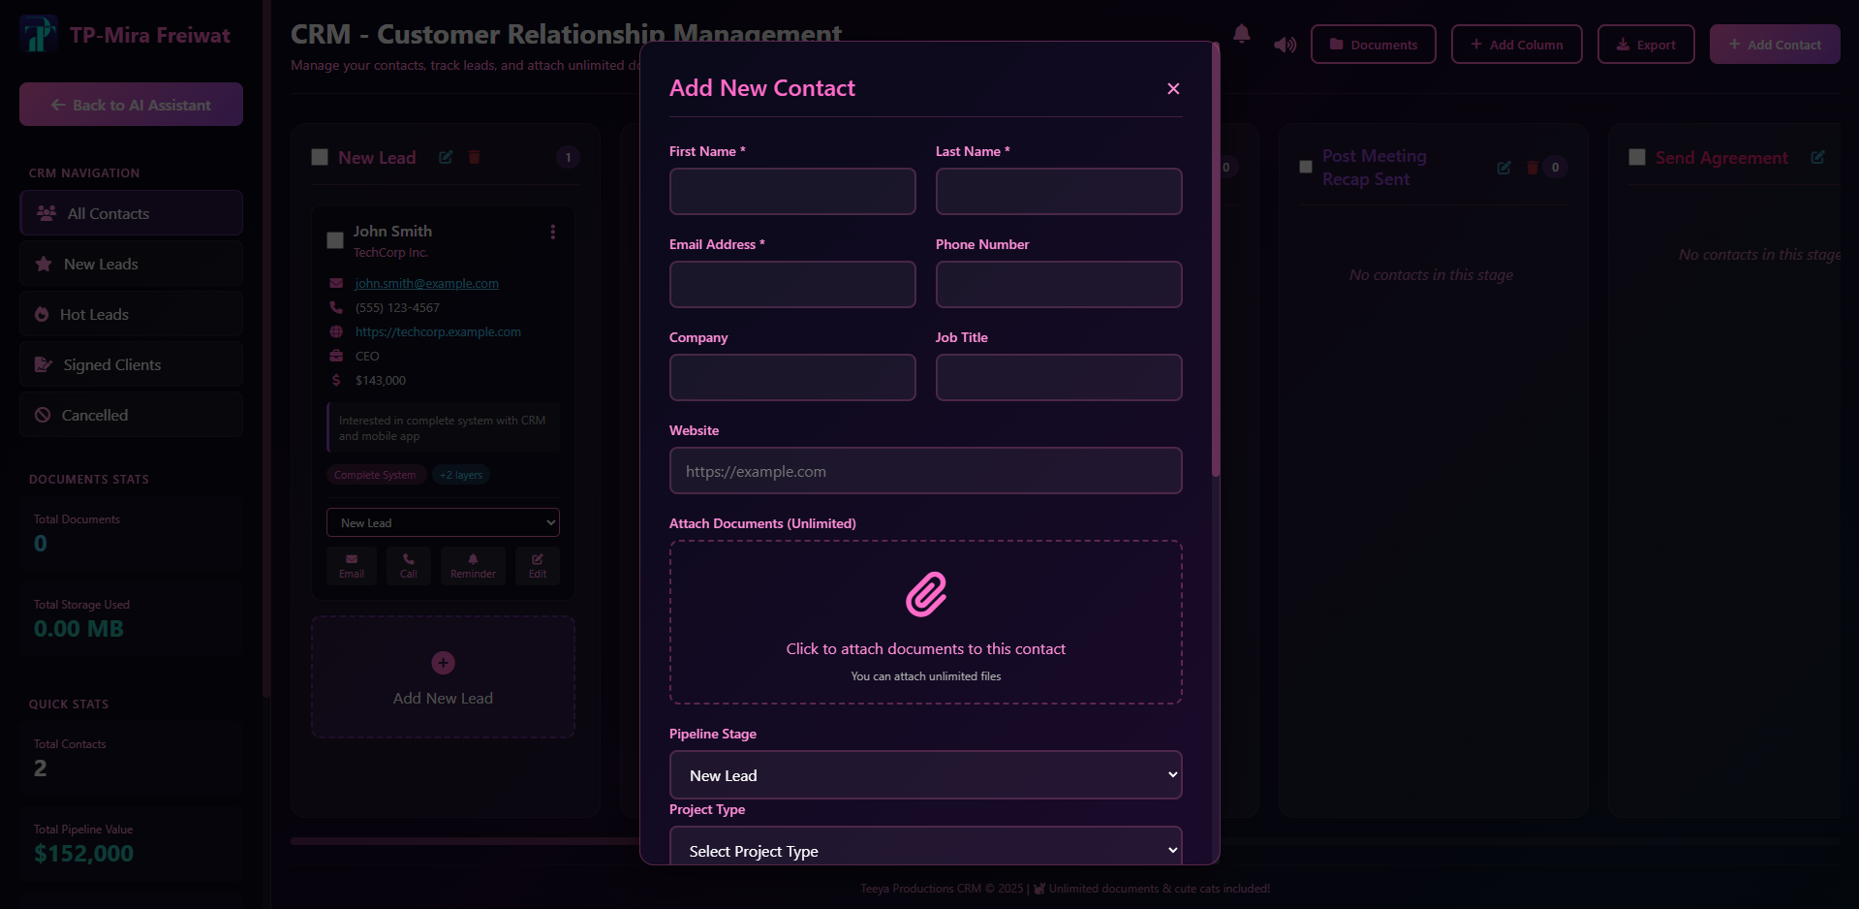Click the notification bell icon

point(1241,33)
